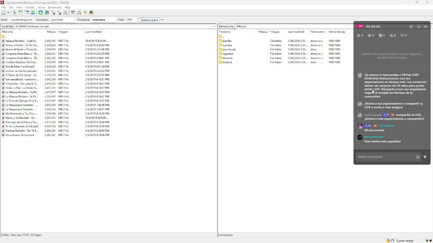This screenshot has height=243, width=433.
Task: Go to remote parent directory folder
Action: coord(221,36)
